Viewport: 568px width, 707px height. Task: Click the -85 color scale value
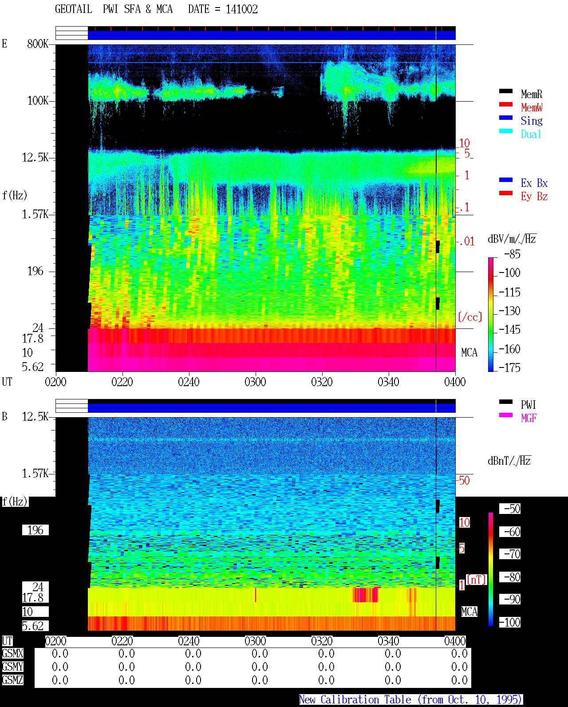[512, 254]
